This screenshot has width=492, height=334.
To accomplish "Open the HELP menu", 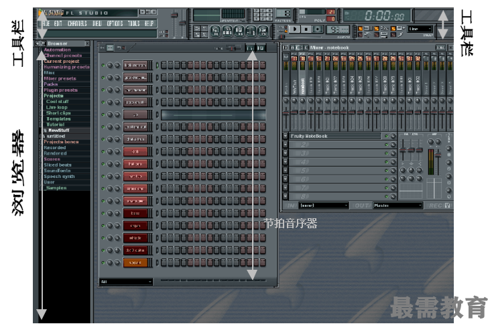I will (x=149, y=23).
